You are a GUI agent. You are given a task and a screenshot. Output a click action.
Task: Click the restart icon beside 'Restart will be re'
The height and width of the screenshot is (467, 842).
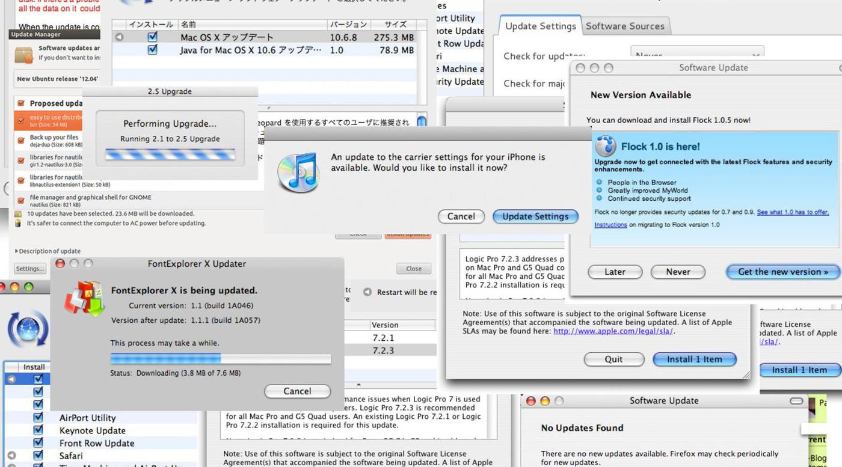pyautogui.click(x=367, y=292)
